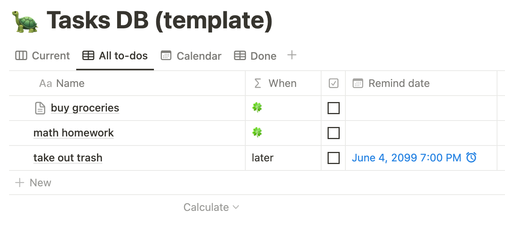The height and width of the screenshot is (226, 505).
Task: Open the Calculate dropdown
Action: tap(212, 207)
